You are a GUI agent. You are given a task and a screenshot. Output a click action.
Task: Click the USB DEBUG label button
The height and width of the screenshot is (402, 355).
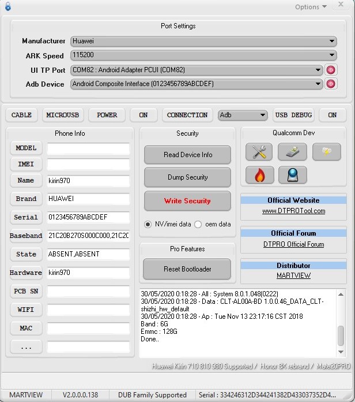tap(293, 115)
